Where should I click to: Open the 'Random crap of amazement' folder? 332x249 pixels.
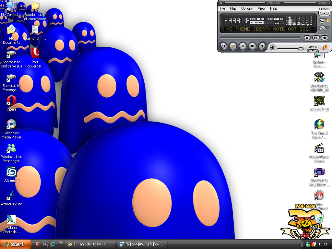(35, 11)
